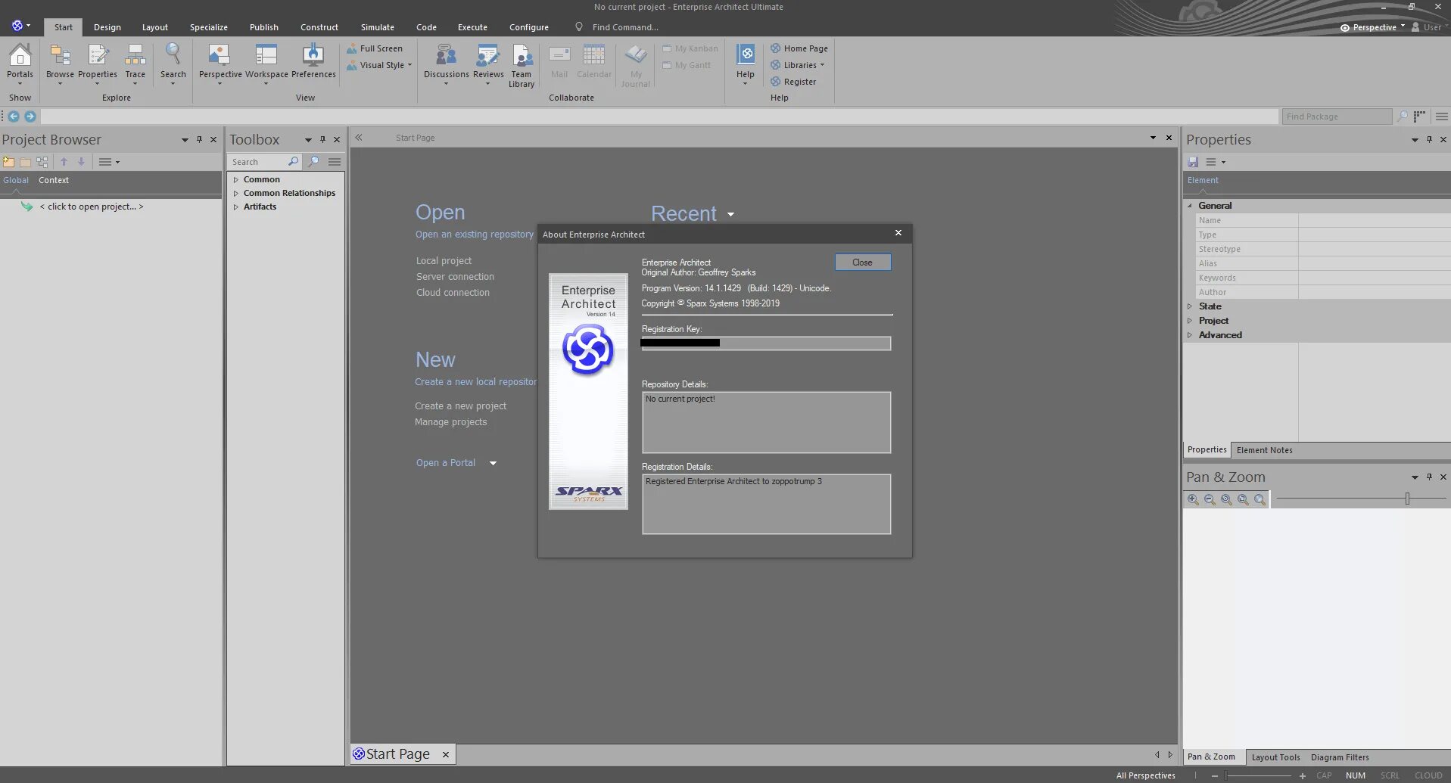Viewport: 1451px width, 783px height.
Task: Switch to the Element Notes tab
Action: pyautogui.click(x=1265, y=450)
